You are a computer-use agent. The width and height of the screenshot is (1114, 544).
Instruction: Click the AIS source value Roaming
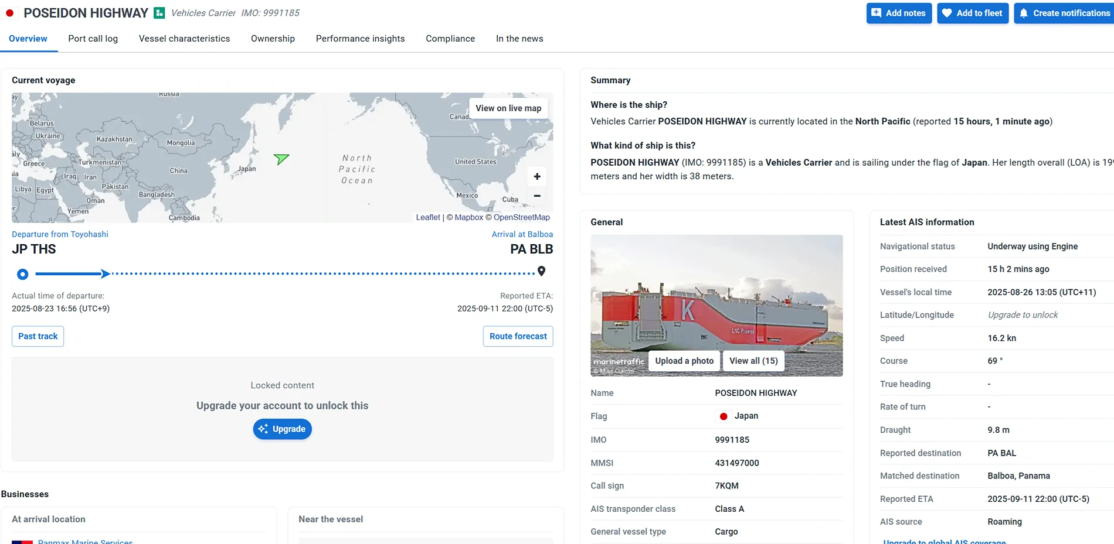tap(1004, 522)
